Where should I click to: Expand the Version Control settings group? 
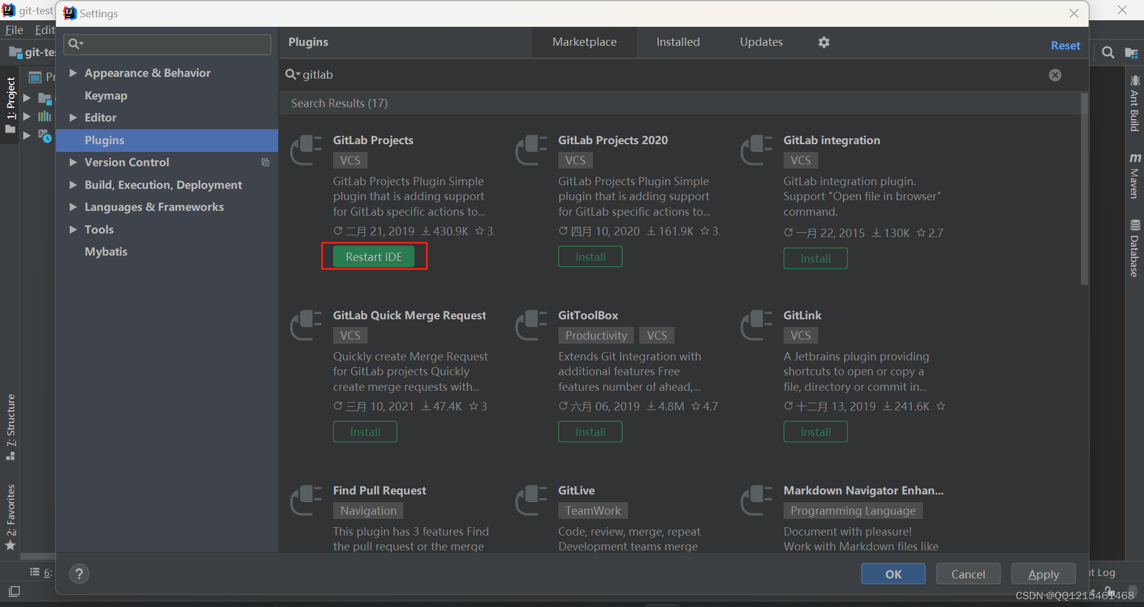73,162
